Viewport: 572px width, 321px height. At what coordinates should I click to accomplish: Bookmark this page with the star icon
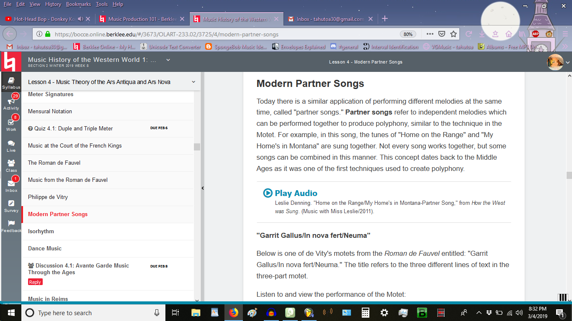click(x=453, y=34)
